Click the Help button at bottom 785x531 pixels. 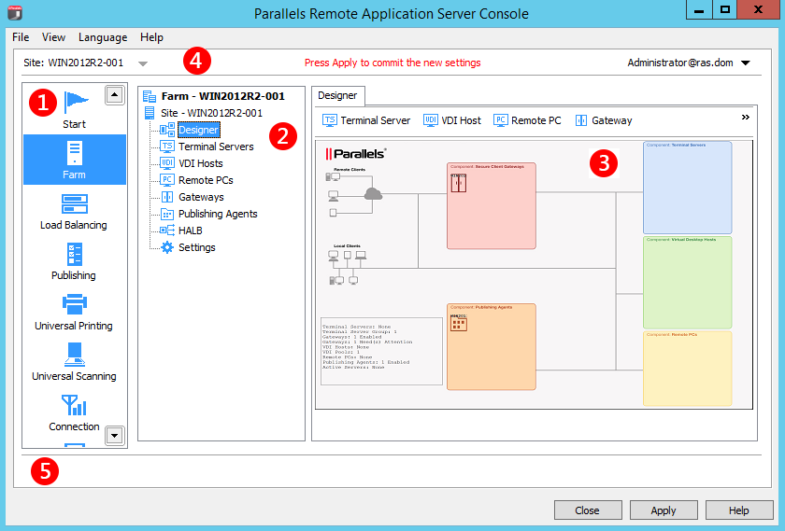point(739,510)
